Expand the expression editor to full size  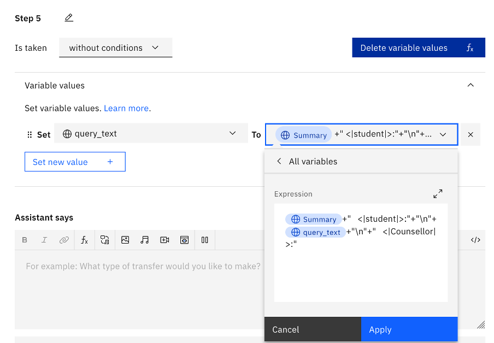pos(438,194)
